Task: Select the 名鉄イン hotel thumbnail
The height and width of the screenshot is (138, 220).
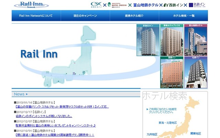Action: click(x=196, y=72)
